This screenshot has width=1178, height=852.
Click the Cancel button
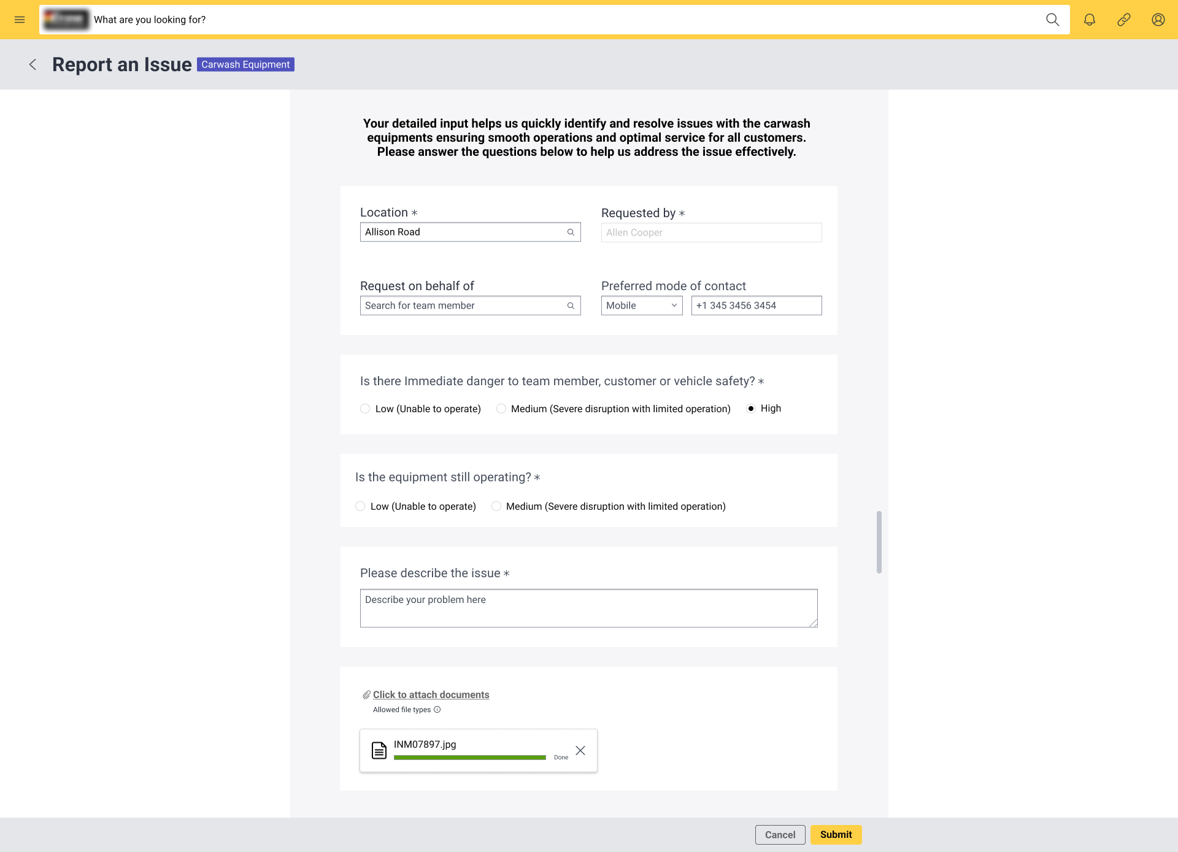pos(780,834)
